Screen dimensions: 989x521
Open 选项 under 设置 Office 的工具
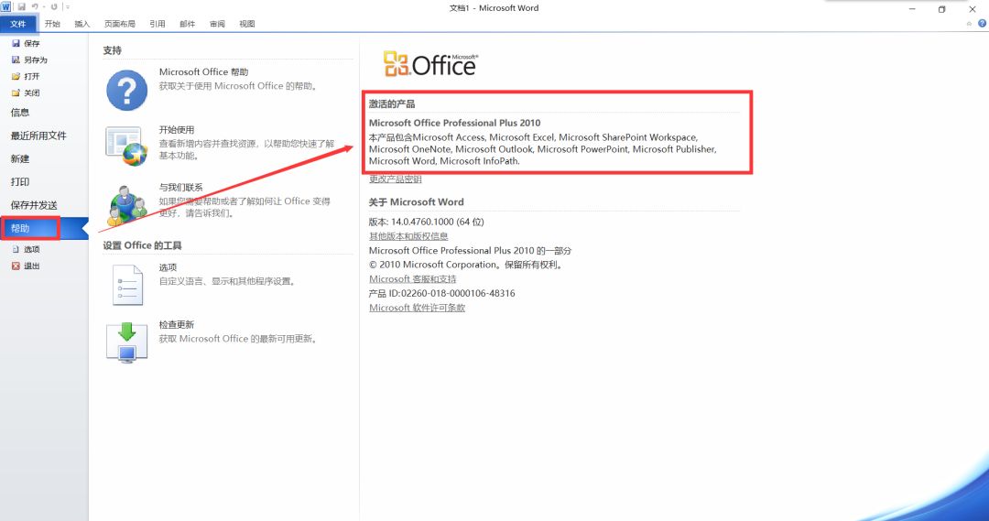(168, 267)
